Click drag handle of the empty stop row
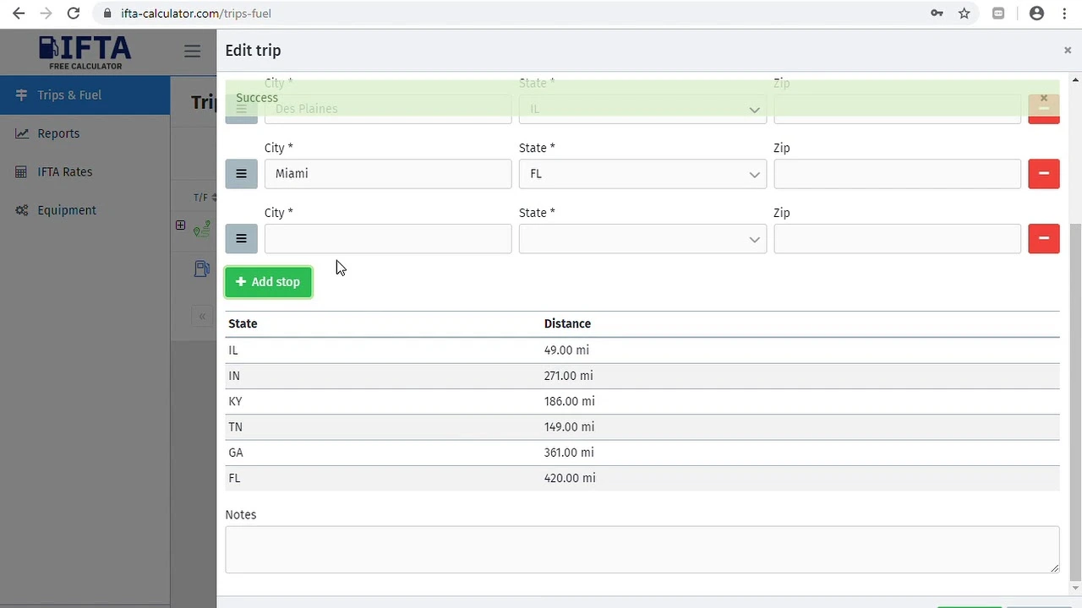 [x=241, y=239]
